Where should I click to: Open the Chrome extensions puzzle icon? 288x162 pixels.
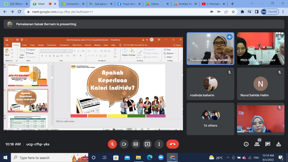click(242, 12)
